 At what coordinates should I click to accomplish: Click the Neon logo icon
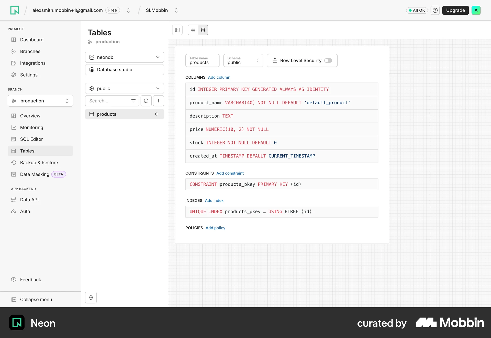coord(15,10)
